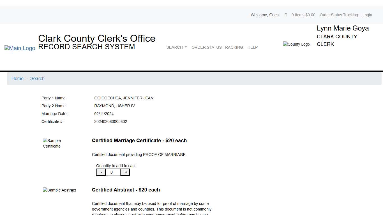This screenshot has width=383, height=215.
Task: Click the Login link
Action: 367,15
